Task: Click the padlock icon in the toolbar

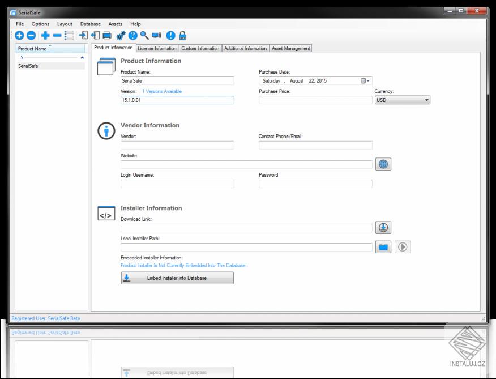Action: click(182, 36)
